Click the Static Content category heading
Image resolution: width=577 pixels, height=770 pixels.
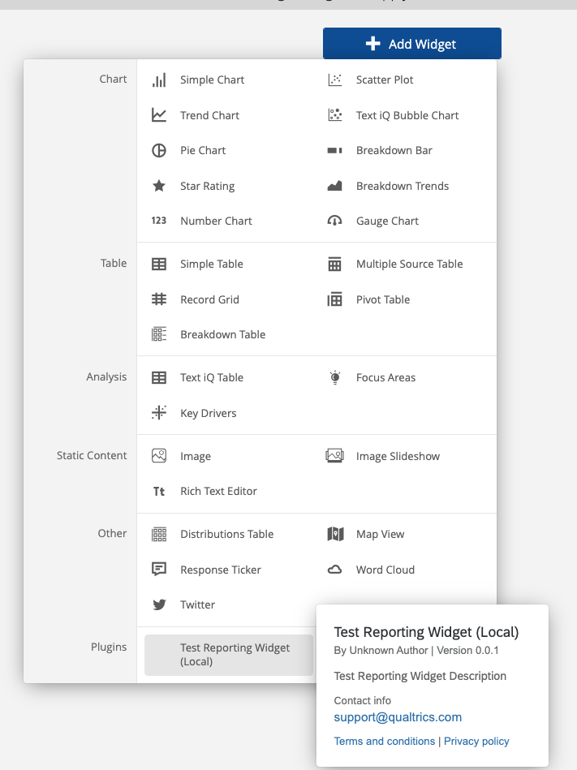coord(92,455)
